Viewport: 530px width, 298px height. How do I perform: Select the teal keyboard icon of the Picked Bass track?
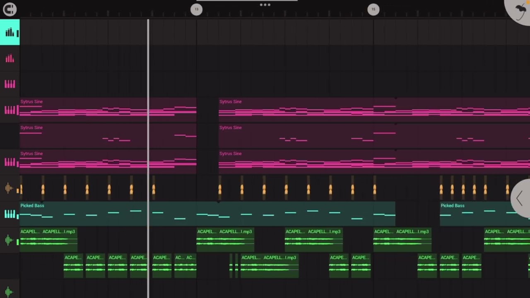coord(10,214)
